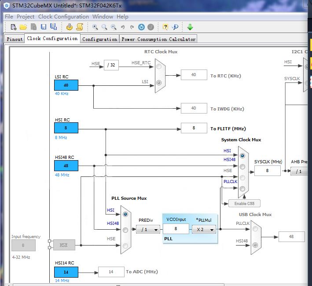Switch to the Pinout tab
312x286 pixels.
click(15, 39)
